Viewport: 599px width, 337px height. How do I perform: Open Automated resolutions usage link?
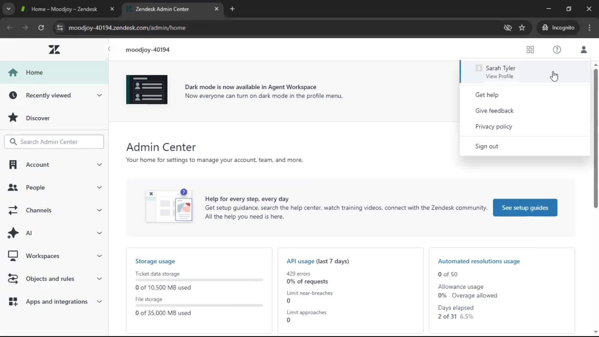click(479, 261)
